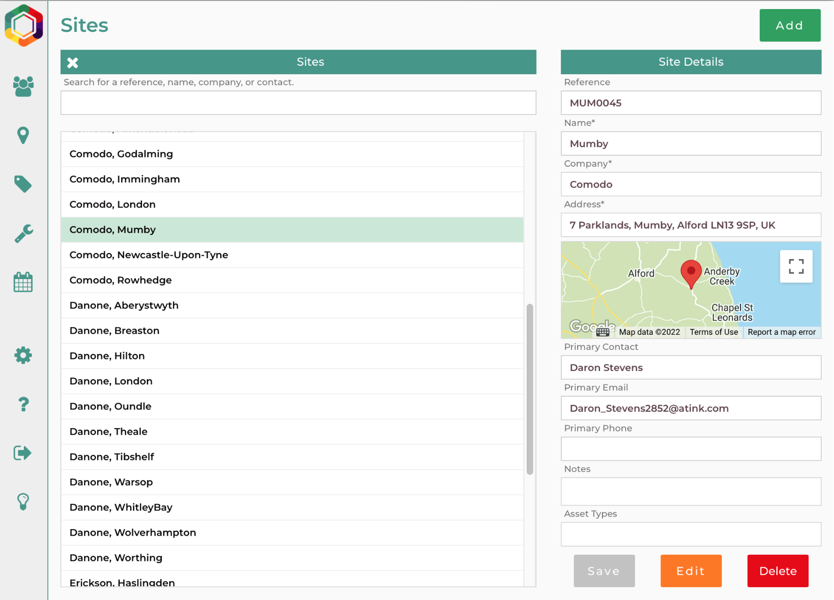The width and height of the screenshot is (834, 600).
Task: Open the location pin sidebar icon
Action: (23, 135)
